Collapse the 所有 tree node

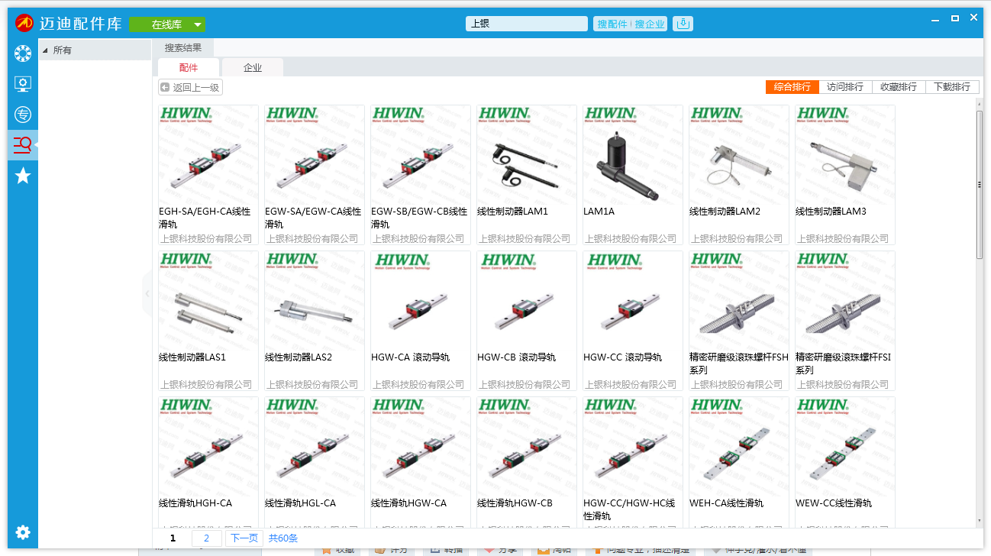[44, 50]
